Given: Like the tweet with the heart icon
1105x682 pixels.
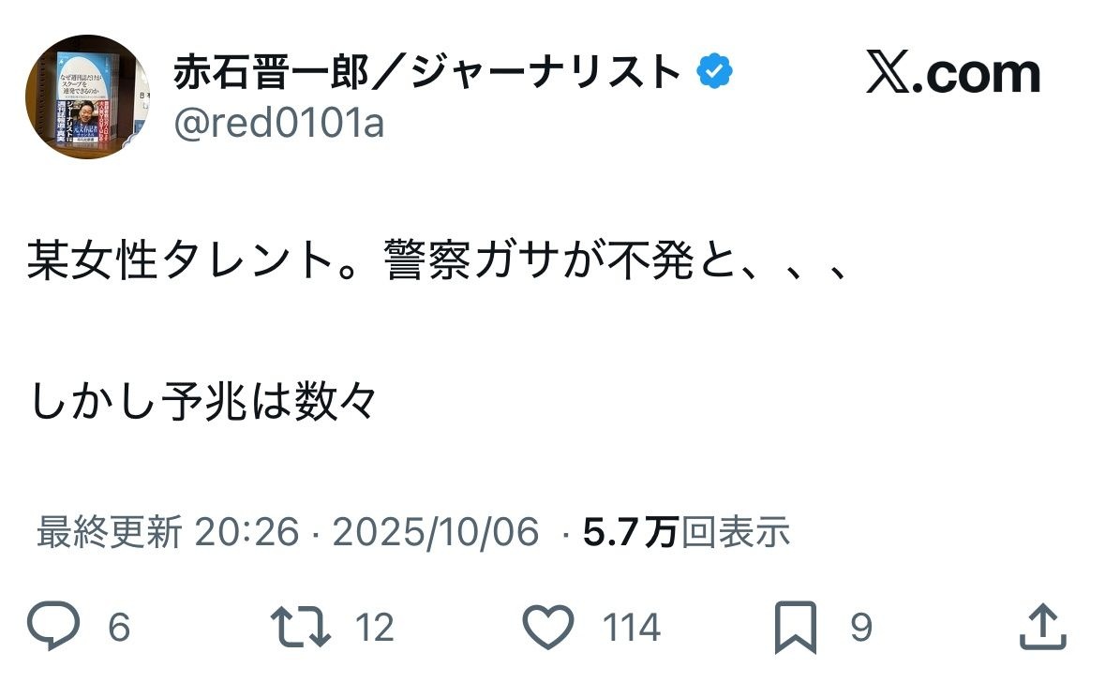Looking at the screenshot, I should coord(547,627).
